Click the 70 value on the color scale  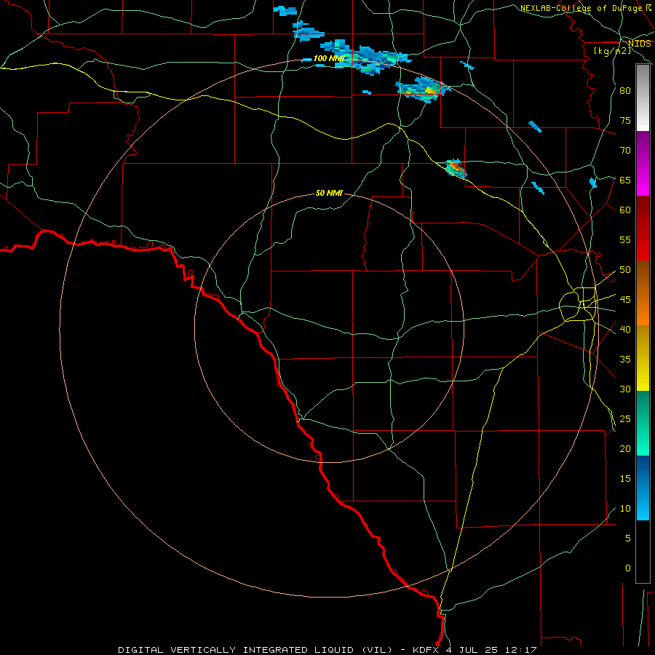click(625, 151)
